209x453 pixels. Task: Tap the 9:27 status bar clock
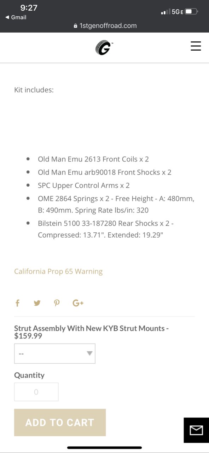pos(29,8)
